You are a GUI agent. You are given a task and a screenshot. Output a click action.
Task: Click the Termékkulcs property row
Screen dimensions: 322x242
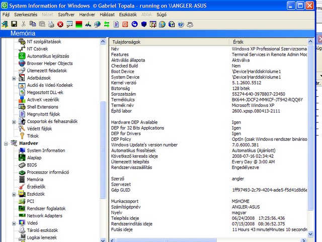click(x=208, y=100)
